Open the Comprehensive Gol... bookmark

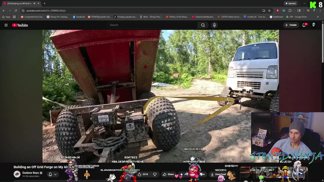pos(32,17)
